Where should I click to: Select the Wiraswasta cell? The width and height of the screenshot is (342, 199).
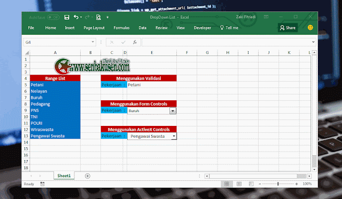(55, 130)
